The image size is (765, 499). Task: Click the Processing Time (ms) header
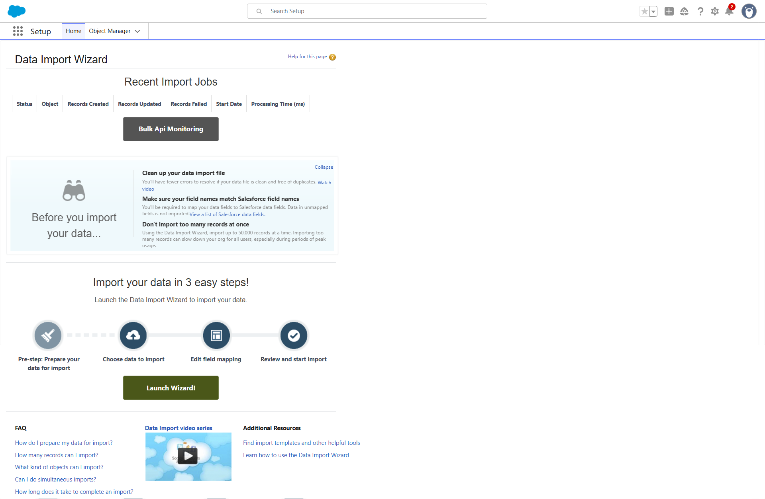(x=278, y=104)
